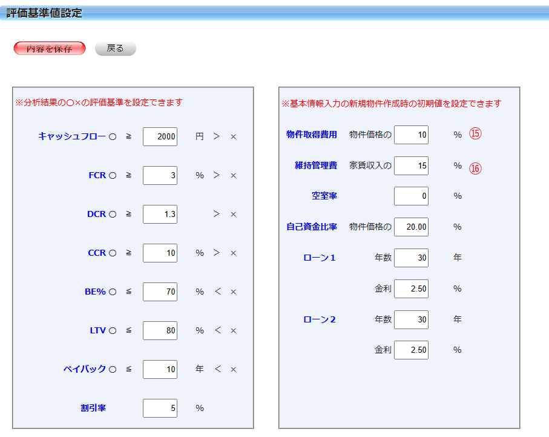Click the BE% threshold input
The height and width of the screenshot is (437, 549).
160,292
